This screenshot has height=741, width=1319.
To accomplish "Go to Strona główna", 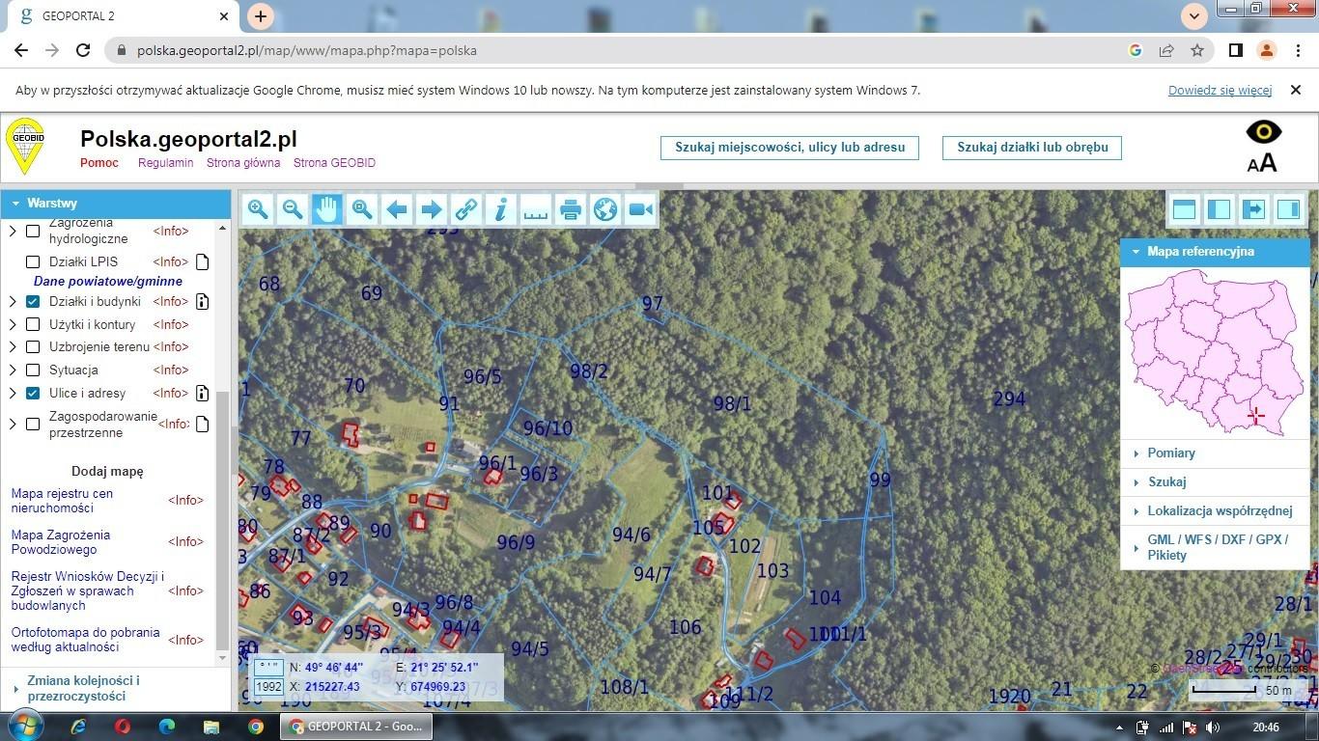I will pos(243,163).
